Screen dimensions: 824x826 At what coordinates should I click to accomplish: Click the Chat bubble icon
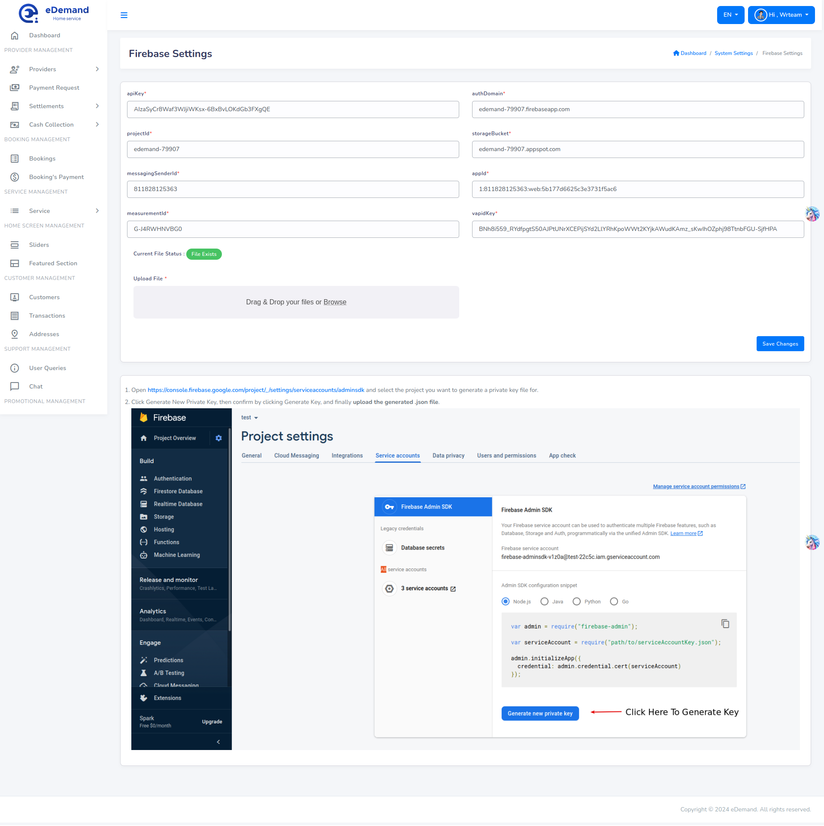pyautogui.click(x=15, y=387)
